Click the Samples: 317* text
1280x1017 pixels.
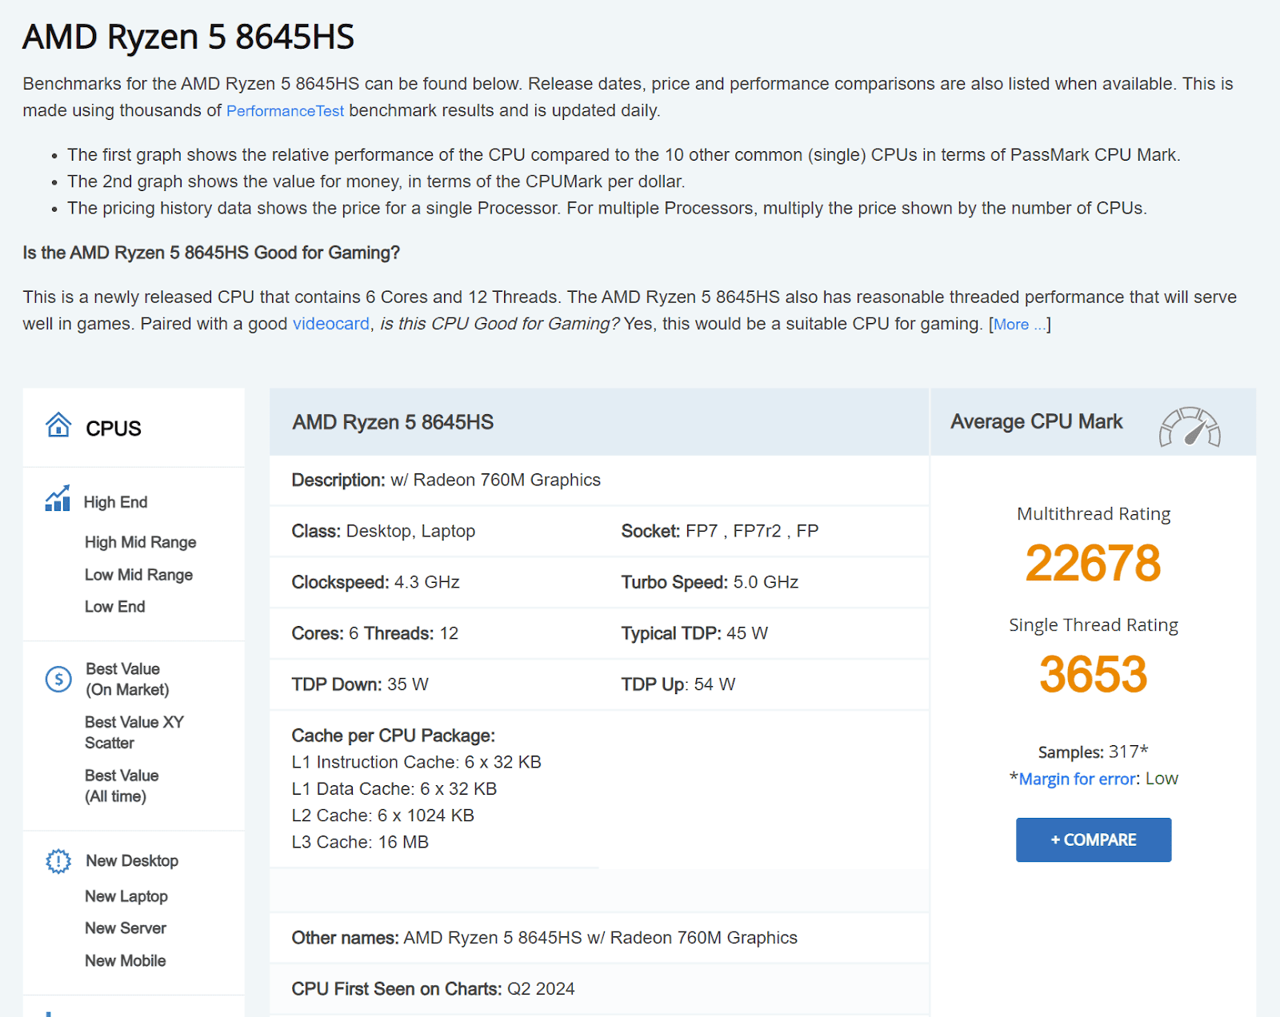[x=1093, y=752]
